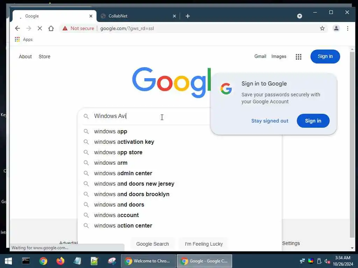The height and width of the screenshot is (268, 358).
Task: Open the Store link
Action: point(44,57)
